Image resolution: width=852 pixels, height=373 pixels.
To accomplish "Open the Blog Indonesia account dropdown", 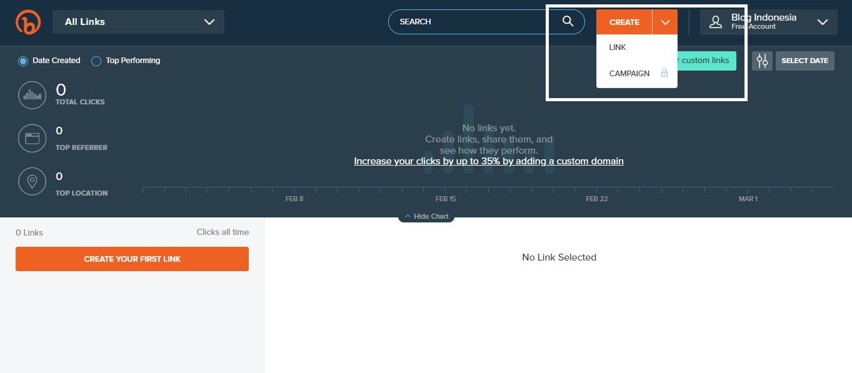I will pos(822,22).
